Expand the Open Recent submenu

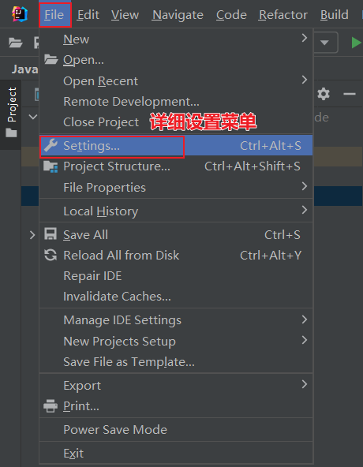[x=176, y=81]
